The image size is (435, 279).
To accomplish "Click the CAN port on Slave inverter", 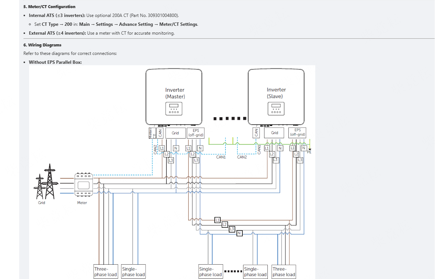I will [x=256, y=133].
